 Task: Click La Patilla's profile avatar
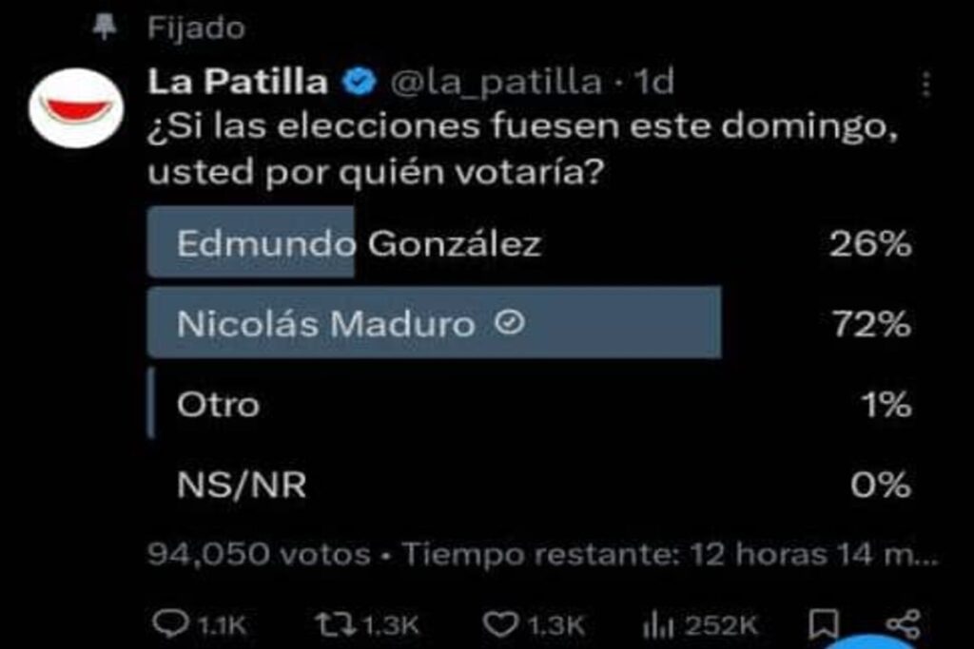click(x=77, y=105)
